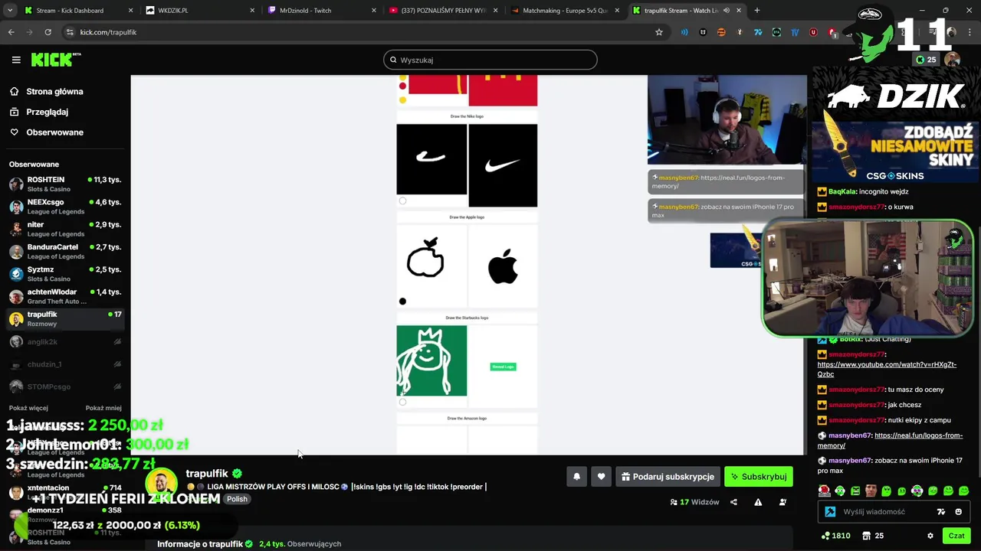Screen dimensions: 981x551
Task: Switch to the YouTube (337) tab
Action: pyautogui.click(x=441, y=11)
